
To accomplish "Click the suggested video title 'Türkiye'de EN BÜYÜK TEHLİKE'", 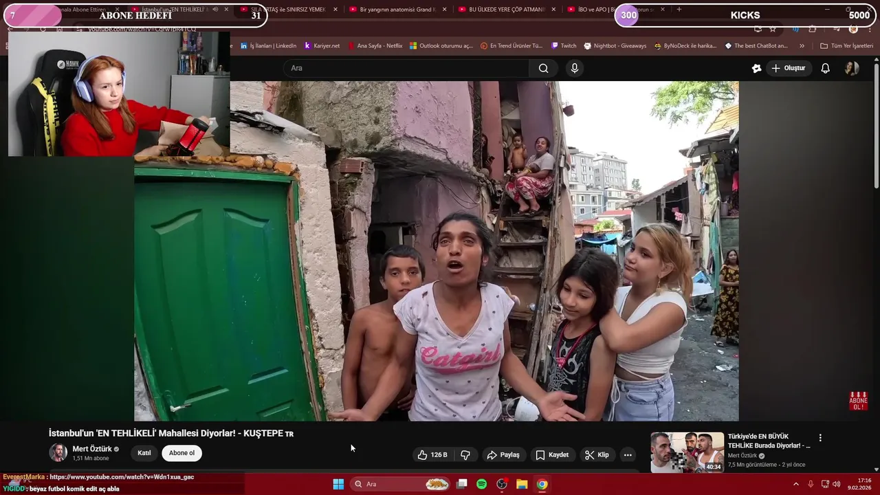I will [769, 441].
